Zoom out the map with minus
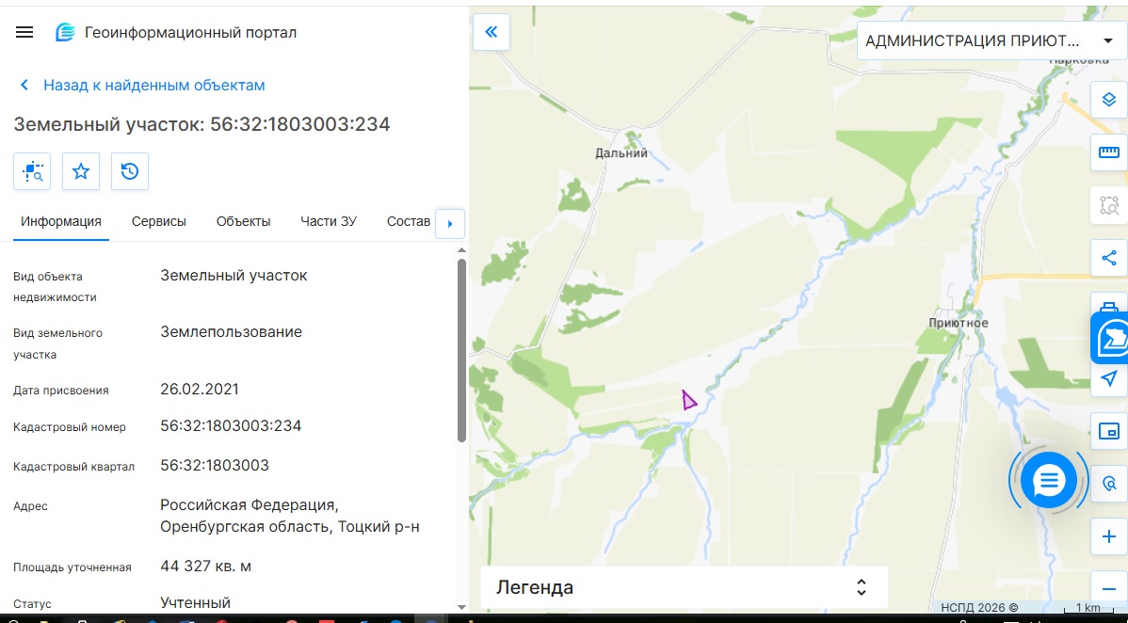 [x=1109, y=588]
